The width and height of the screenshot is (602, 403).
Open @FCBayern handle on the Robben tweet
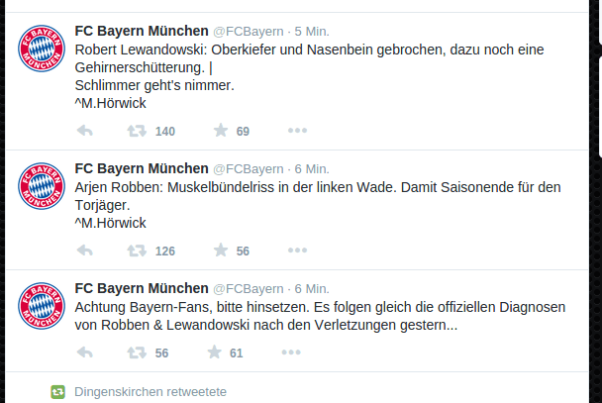coord(248,169)
